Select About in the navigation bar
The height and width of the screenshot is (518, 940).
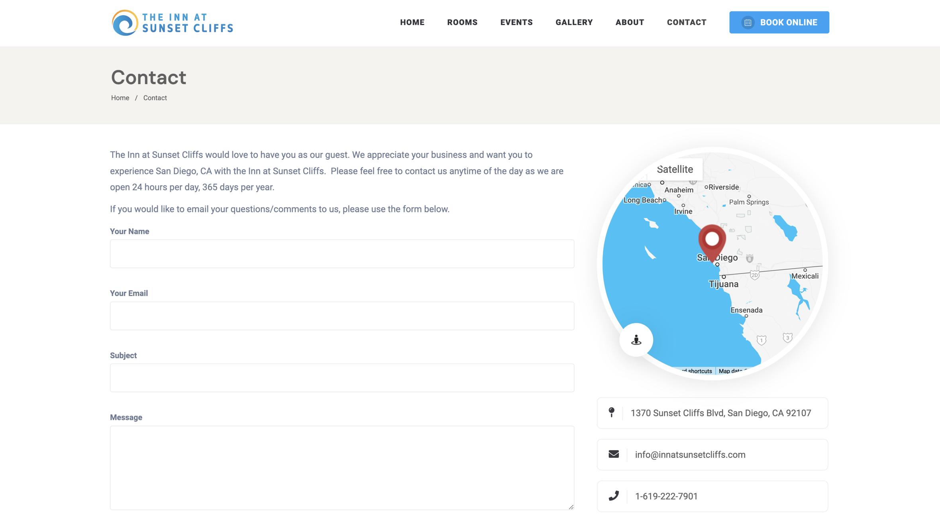tap(630, 22)
